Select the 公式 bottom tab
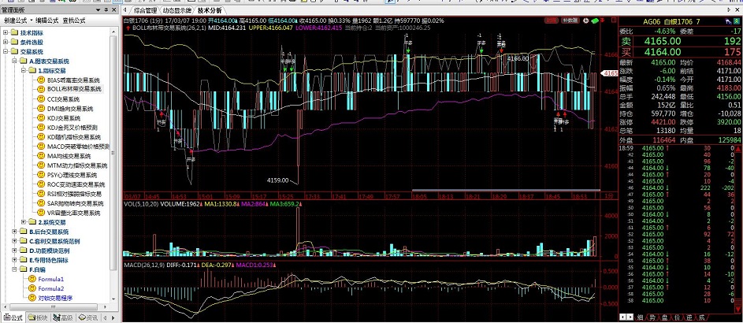The image size is (743, 323). (13, 317)
